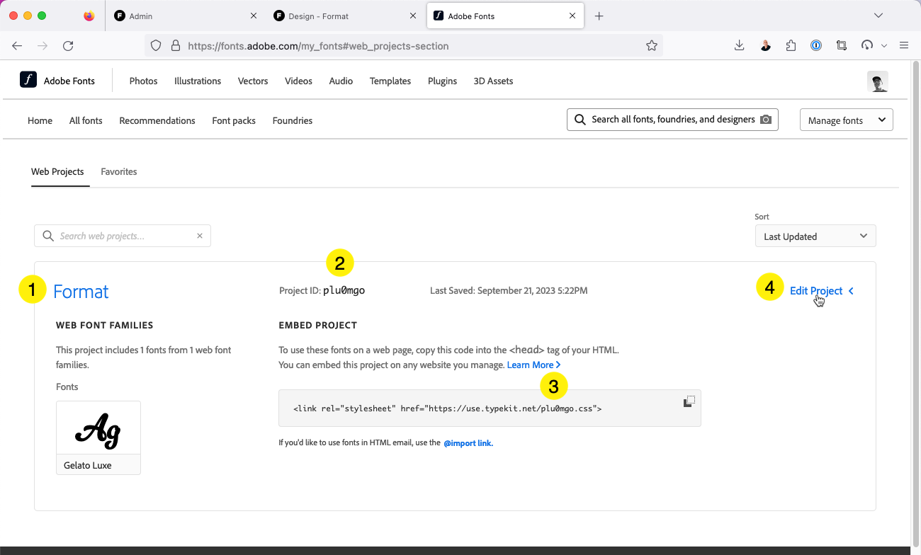921x555 pixels.
Task: Click the Format project title
Action: (x=81, y=291)
